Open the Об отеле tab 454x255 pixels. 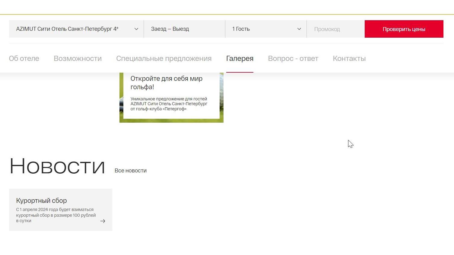[24, 58]
